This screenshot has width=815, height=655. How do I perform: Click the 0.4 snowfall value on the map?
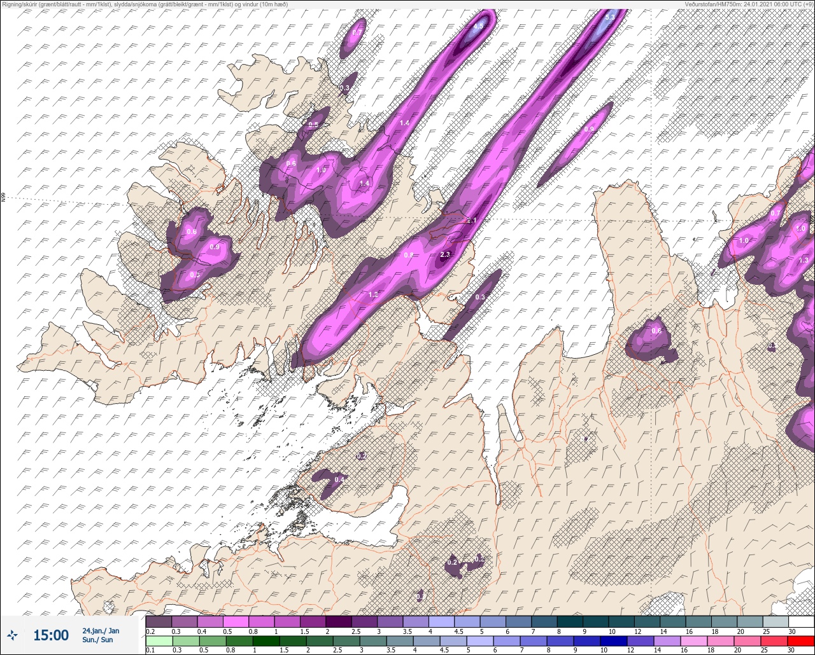[339, 479]
